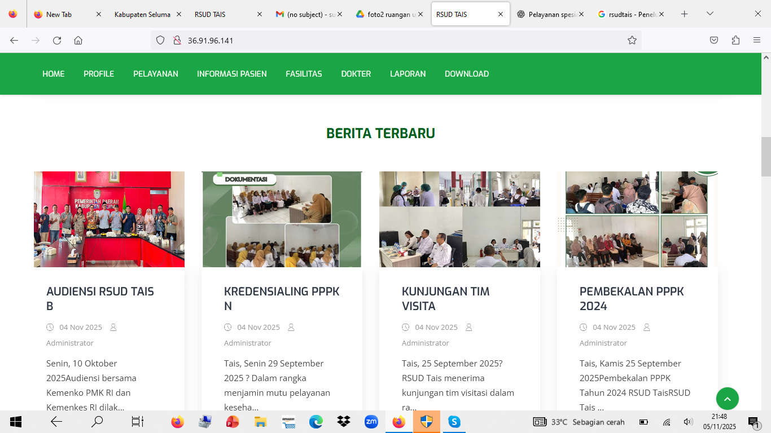Viewport: 771px width, 433px height.
Task: Switch to the Kabupaten Seluma tab
Action: click(142, 15)
